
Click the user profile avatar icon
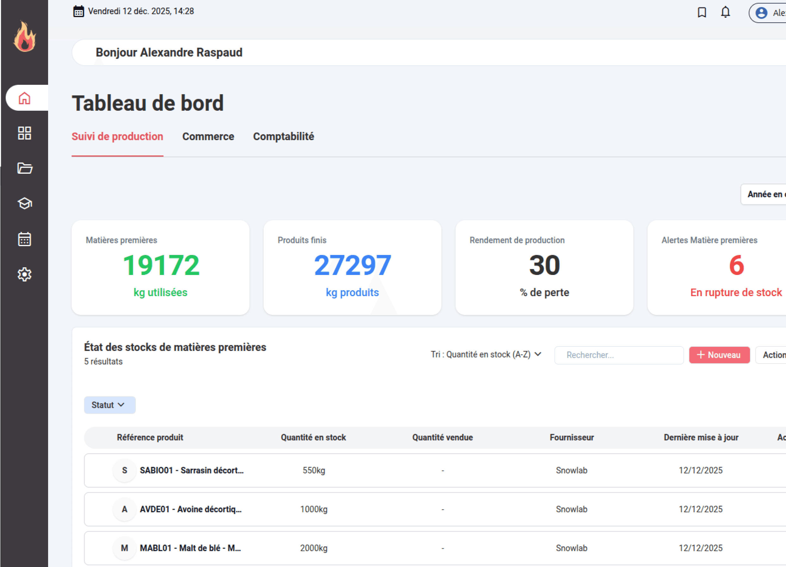[761, 13]
